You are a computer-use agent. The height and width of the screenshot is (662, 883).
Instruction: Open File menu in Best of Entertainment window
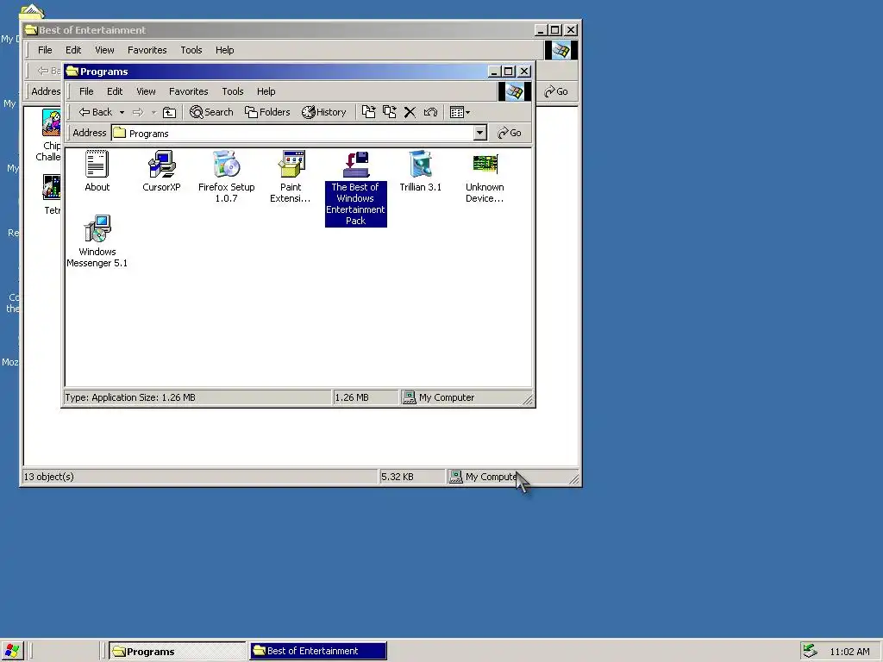tap(45, 50)
